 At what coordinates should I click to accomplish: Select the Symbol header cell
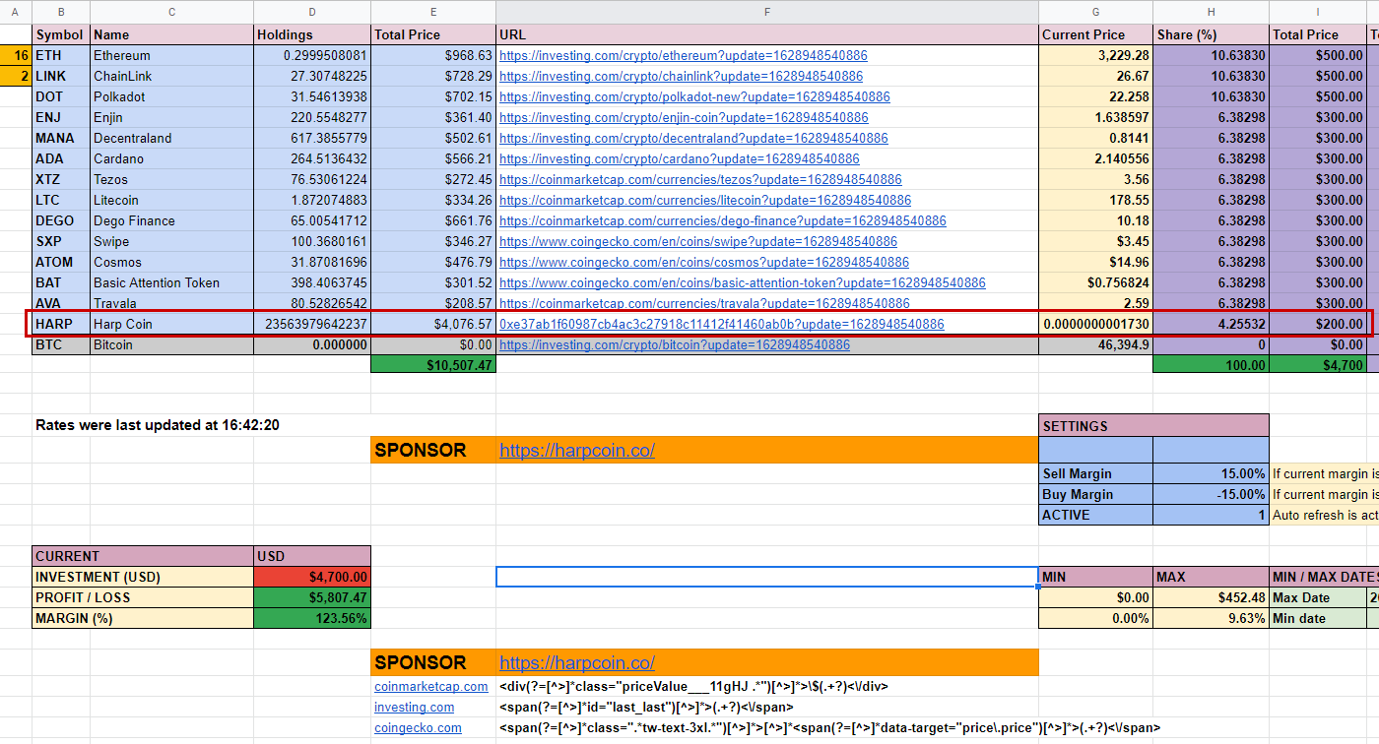(61, 34)
